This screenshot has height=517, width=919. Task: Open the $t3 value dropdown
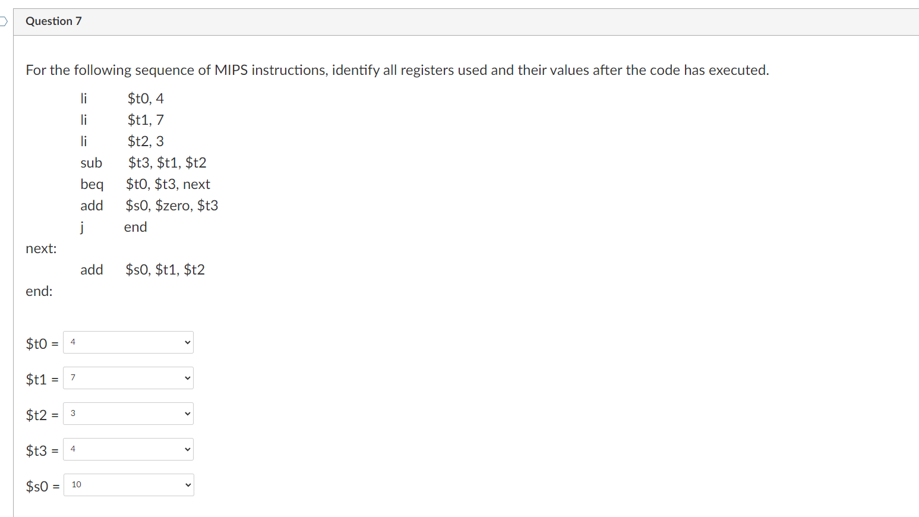(128, 449)
